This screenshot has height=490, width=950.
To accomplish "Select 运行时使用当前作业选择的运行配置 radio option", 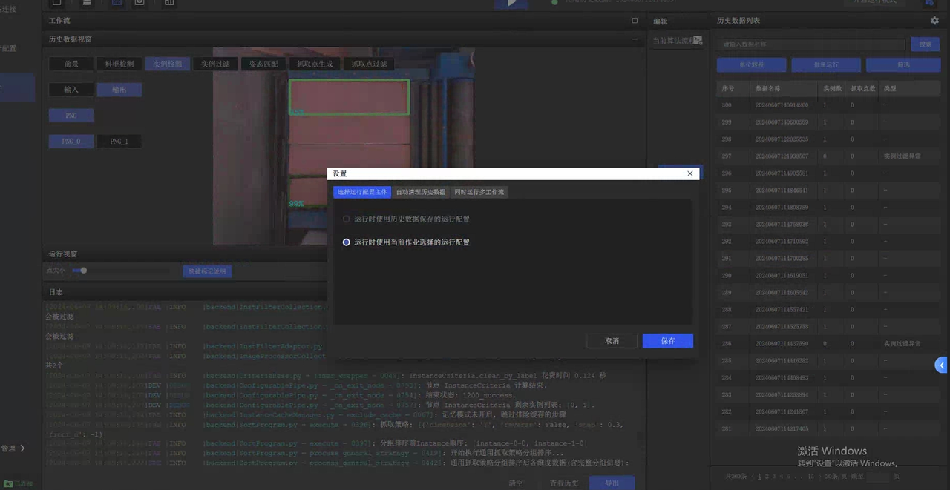I will click(346, 242).
